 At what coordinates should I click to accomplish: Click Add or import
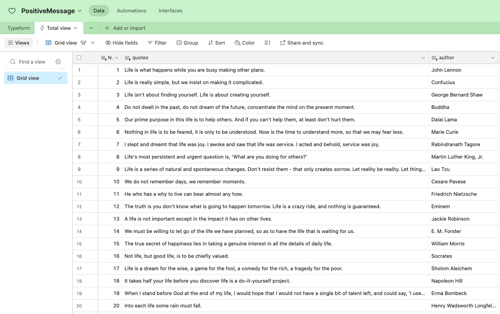tap(125, 28)
